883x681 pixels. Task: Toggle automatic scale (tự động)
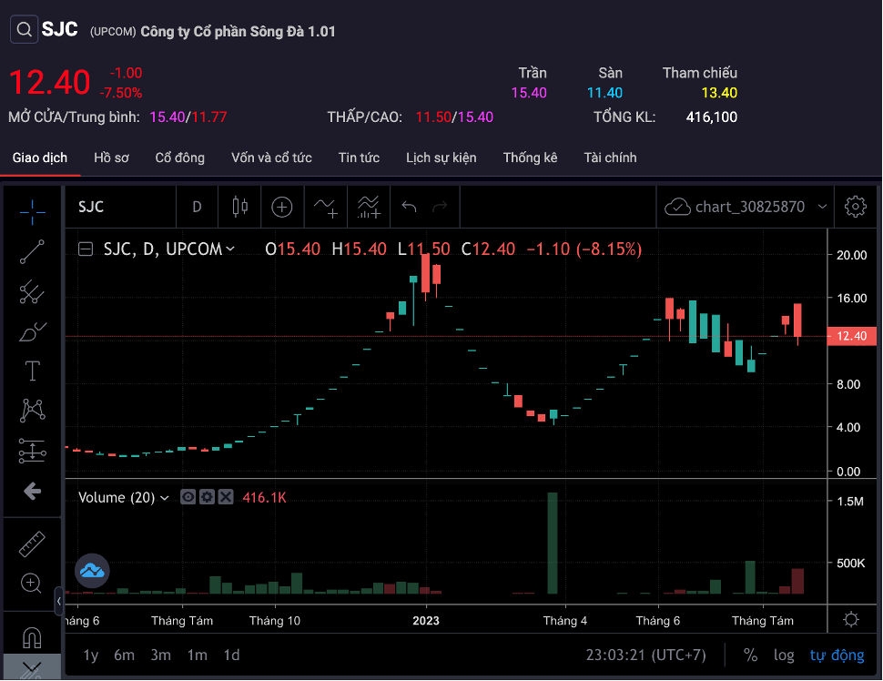pyautogui.click(x=837, y=655)
